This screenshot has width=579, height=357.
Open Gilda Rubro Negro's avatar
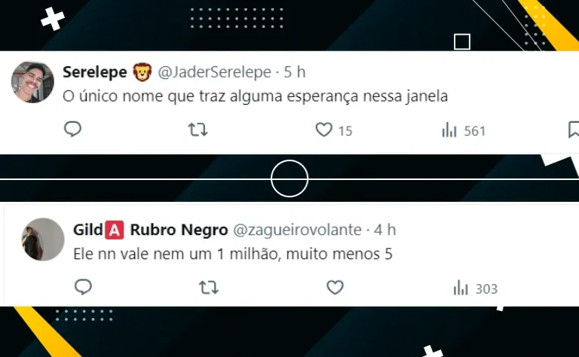click(43, 240)
